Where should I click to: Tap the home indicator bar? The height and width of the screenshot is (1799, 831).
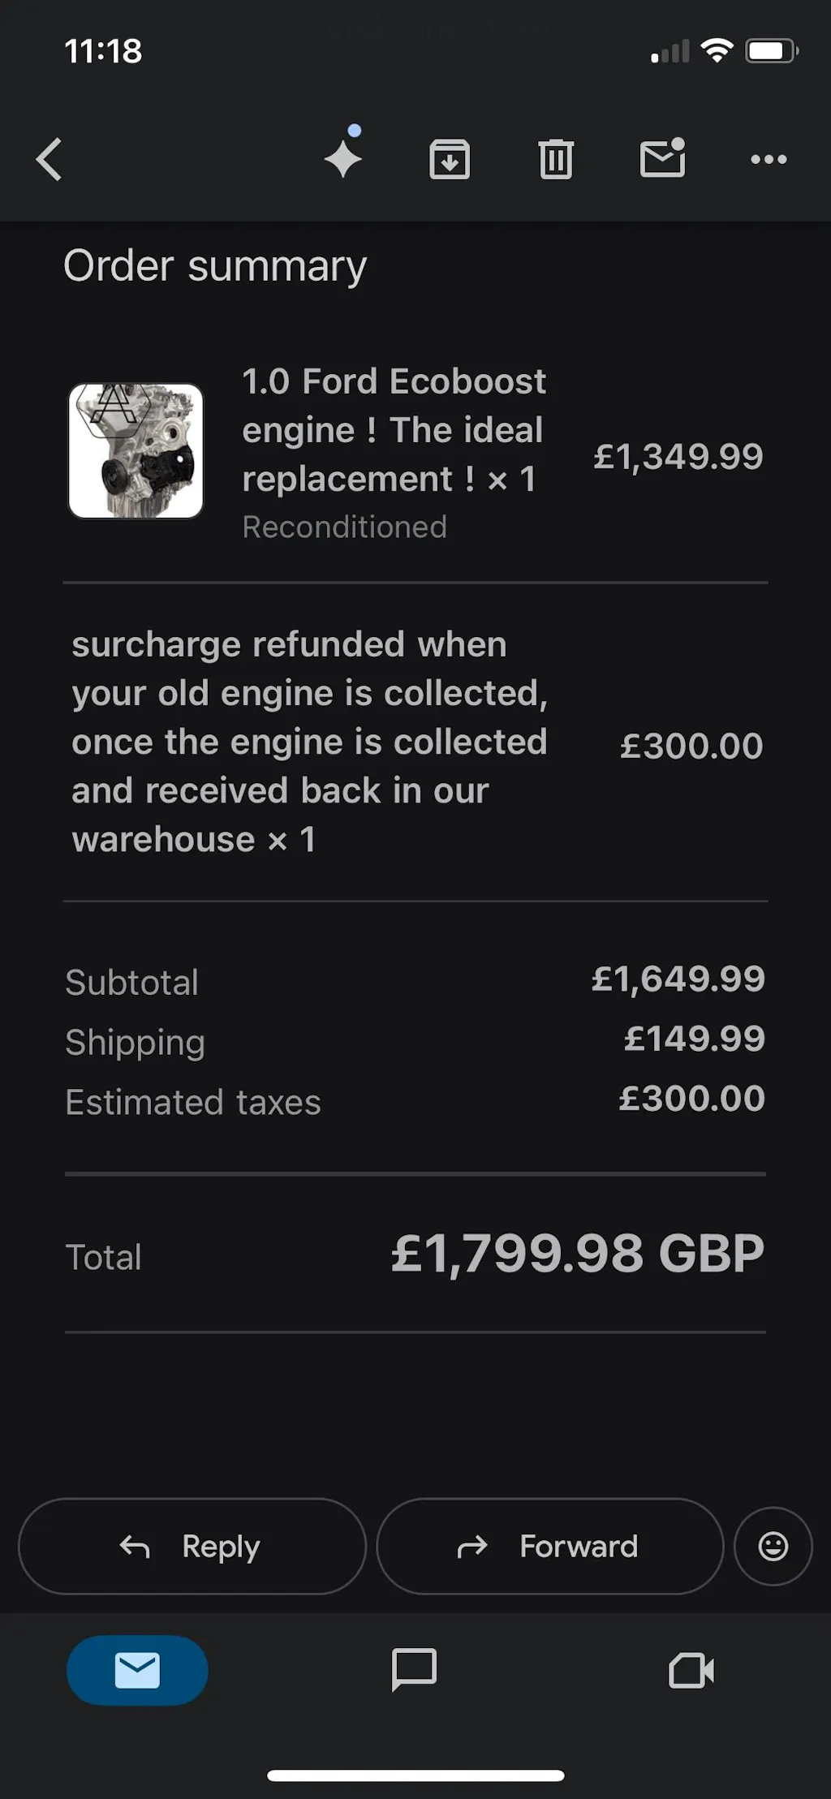pyautogui.click(x=415, y=1776)
